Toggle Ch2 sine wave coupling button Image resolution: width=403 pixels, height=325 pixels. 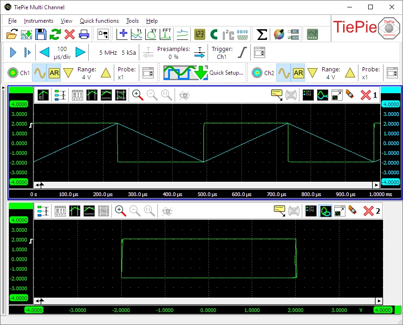click(x=283, y=73)
